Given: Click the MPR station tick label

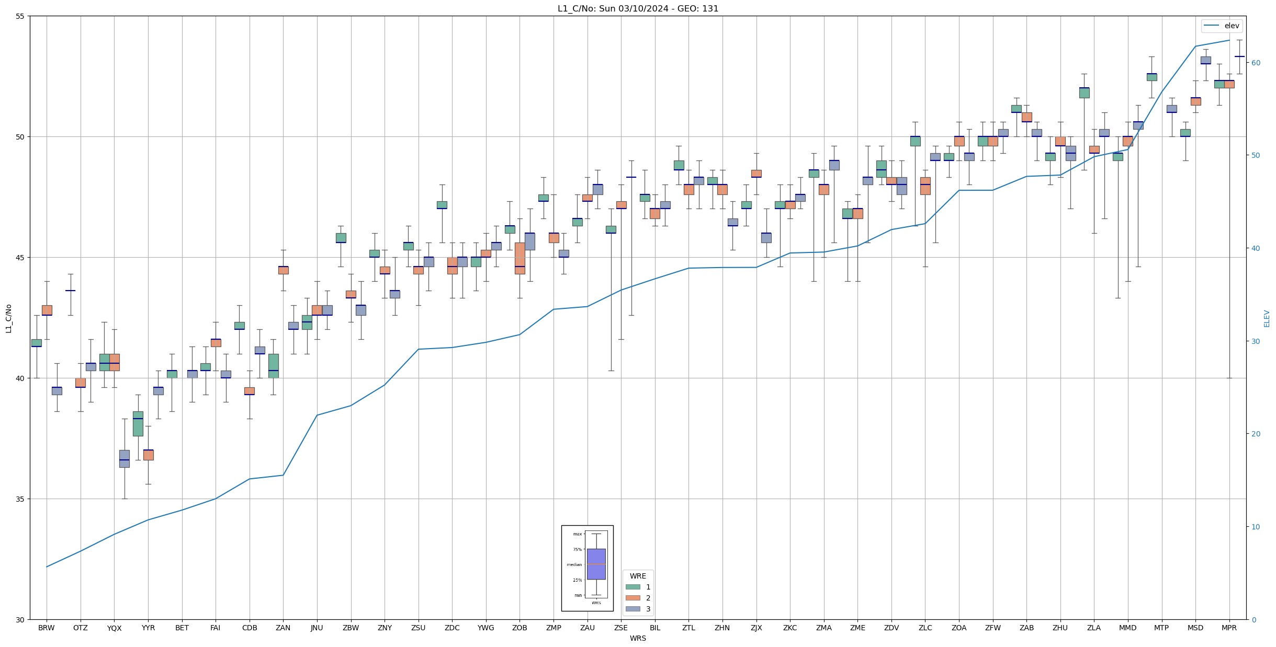Looking at the screenshot, I should tap(1229, 628).
